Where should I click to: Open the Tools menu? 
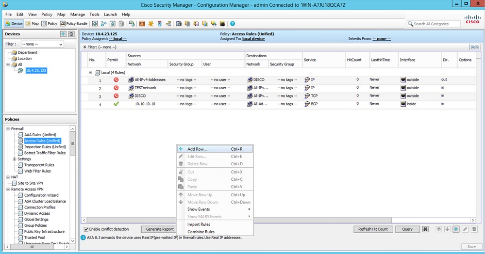(x=94, y=15)
